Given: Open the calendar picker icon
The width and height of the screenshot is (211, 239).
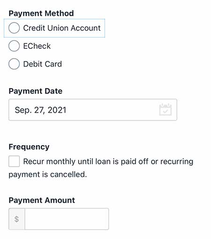Looking at the screenshot, I should [166, 109].
